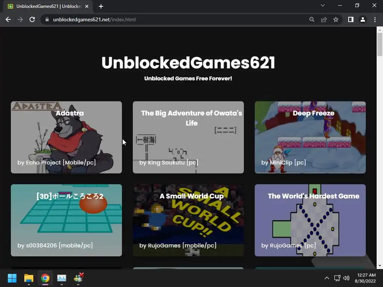The width and height of the screenshot is (383, 287).
Task: Close the UnblockedGames621 tab
Action: tap(87, 7)
